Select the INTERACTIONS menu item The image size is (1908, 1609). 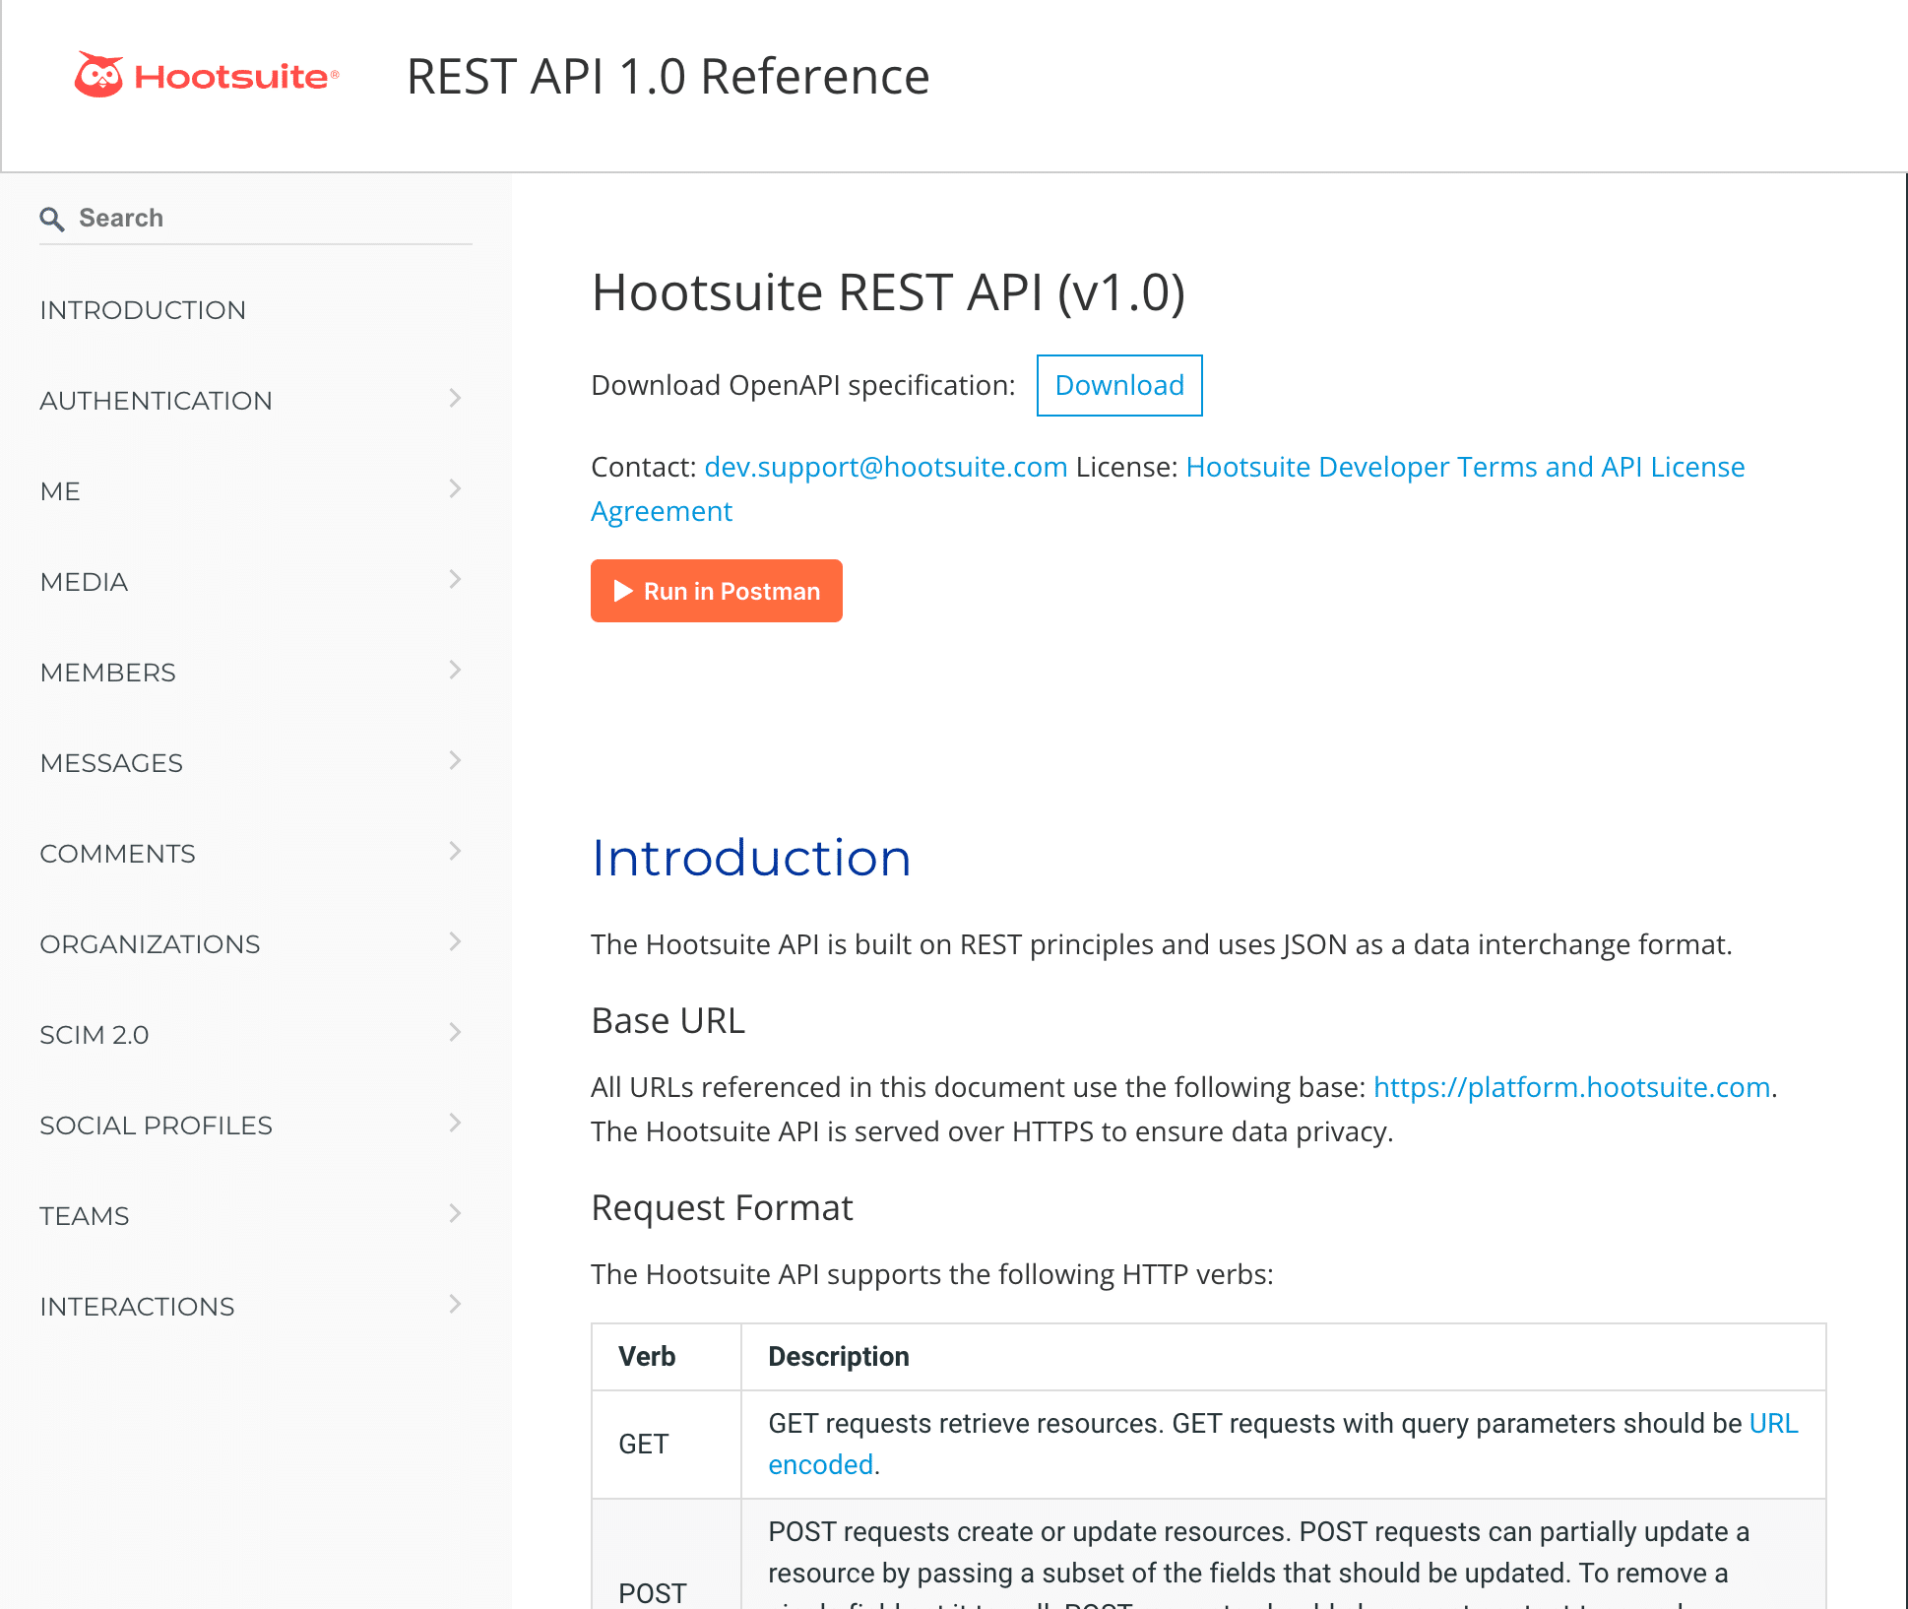pos(137,1306)
